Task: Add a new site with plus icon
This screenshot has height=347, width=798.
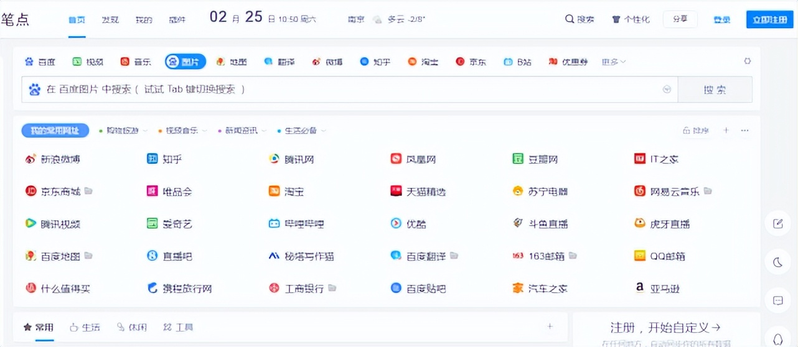Action: (726, 131)
